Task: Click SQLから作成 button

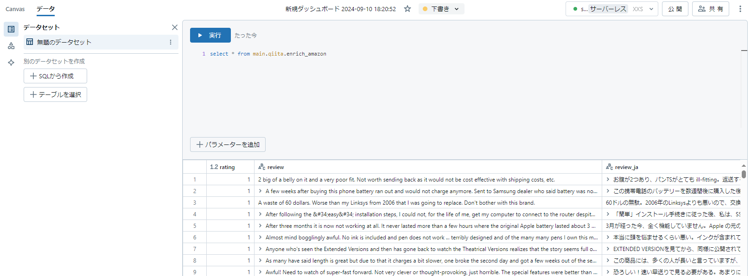Action: (x=55, y=76)
